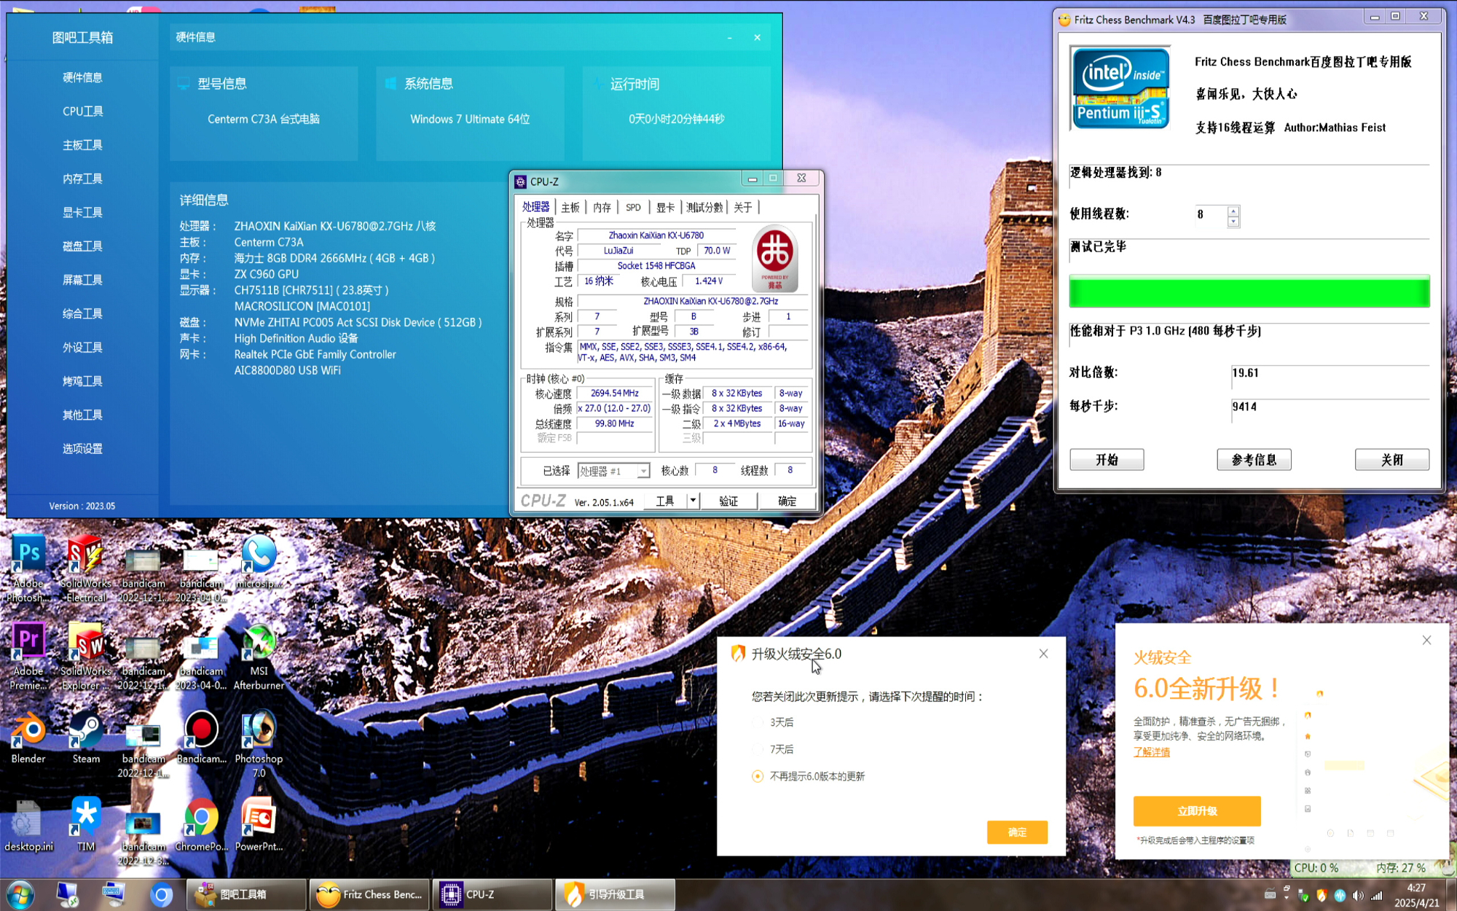Open microsip desktop shortcut
The height and width of the screenshot is (911, 1457).
tap(259, 562)
